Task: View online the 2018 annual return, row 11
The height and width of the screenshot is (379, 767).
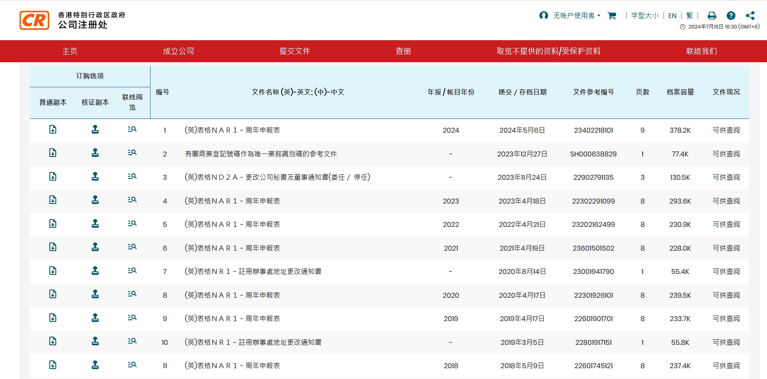Action: coord(132,365)
